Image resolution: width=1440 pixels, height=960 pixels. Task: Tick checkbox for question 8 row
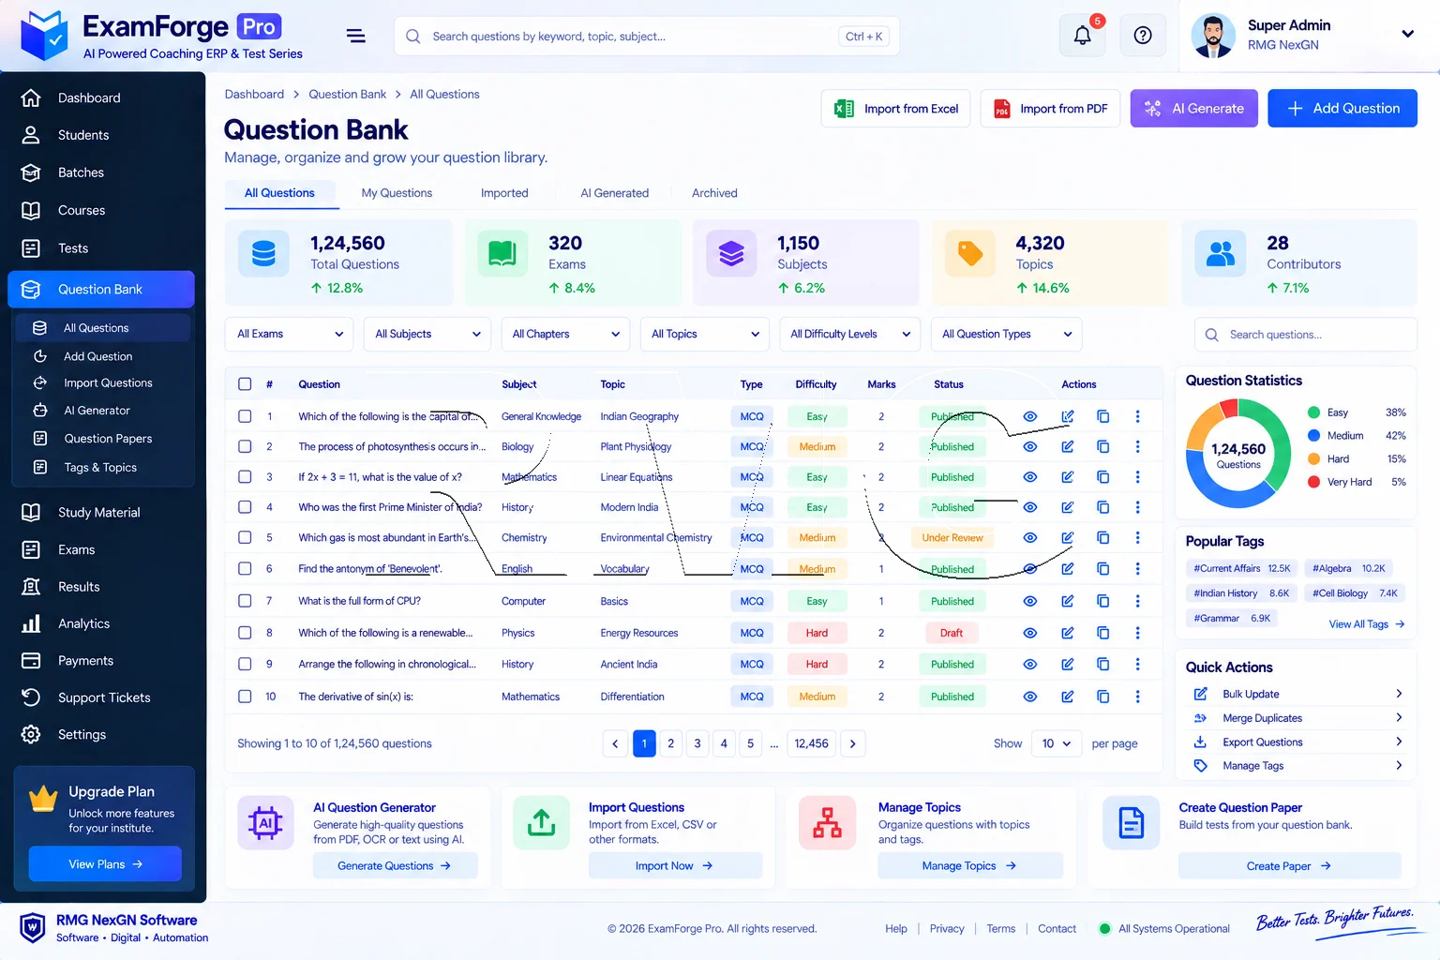pos(245,633)
